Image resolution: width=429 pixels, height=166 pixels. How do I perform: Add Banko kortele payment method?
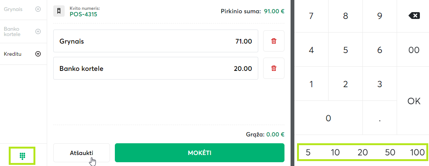point(38,31)
